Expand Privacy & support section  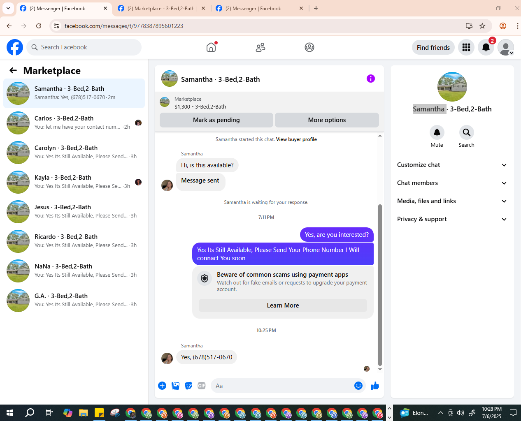[x=452, y=219]
